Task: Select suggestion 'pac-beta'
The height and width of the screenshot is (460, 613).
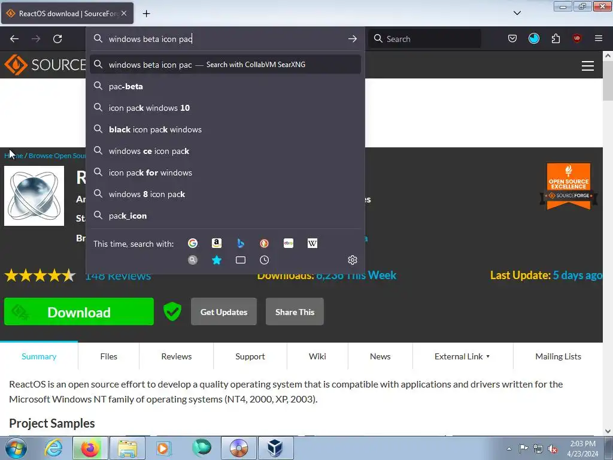Action: [x=225, y=86]
